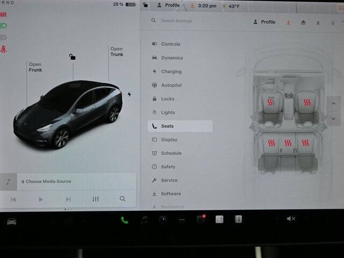Open the dashcam icon with red dot
This screenshot has height=258, width=344.
pos(200,219)
